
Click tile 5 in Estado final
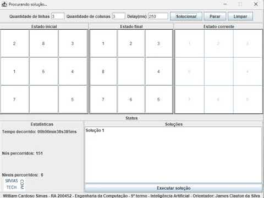point(158,100)
